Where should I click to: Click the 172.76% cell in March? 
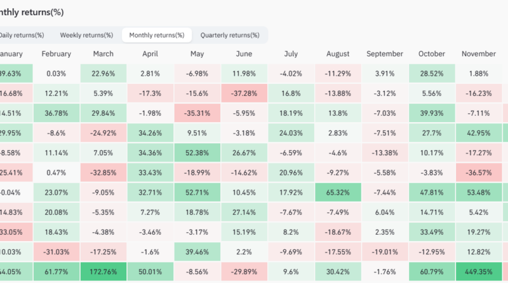coord(103,270)
